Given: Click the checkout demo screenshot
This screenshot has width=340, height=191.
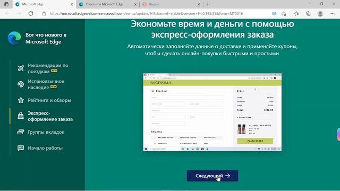Looking at the screenshot, I should pos(212,112).
